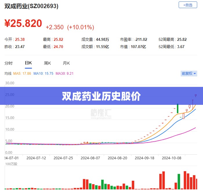Select the 日K tab

[x=28, y=63]
